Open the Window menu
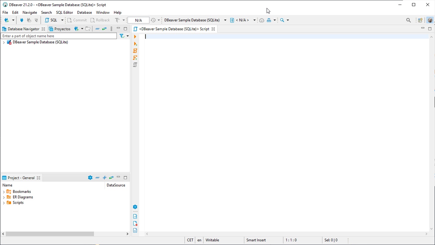 tap(103, 13)
